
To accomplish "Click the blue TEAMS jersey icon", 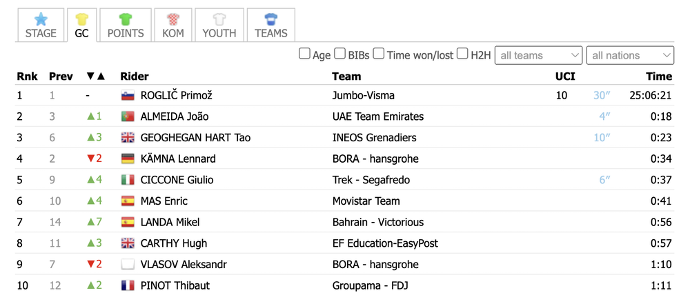I will pos(270,19).
